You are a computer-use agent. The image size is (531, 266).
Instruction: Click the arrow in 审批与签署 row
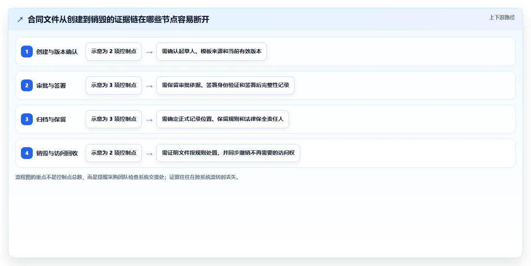(x=149, y=86)
